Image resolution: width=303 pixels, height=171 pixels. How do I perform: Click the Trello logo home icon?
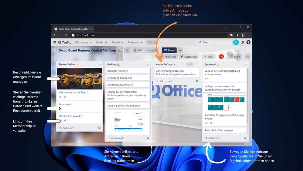[65, 43]
